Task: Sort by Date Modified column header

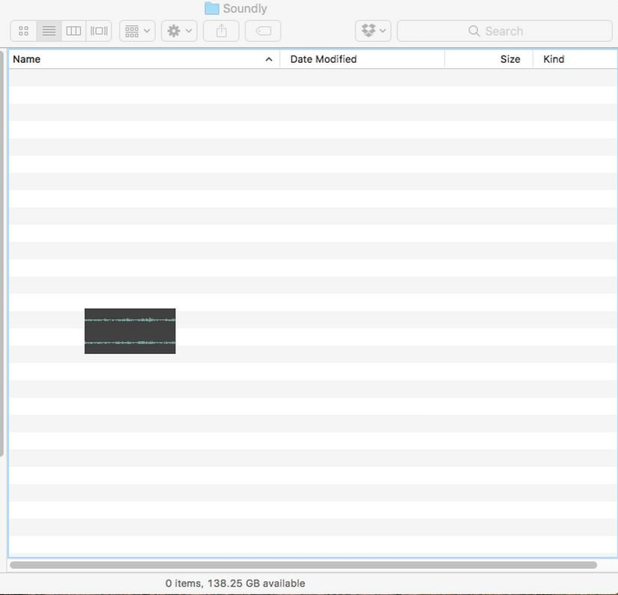Action: (324, 59)
